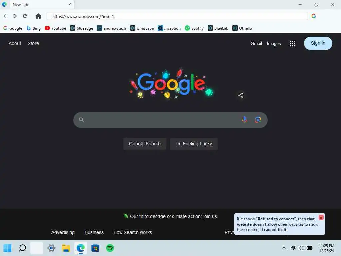Open the About link
341x256 pixels.
[15, 43]
